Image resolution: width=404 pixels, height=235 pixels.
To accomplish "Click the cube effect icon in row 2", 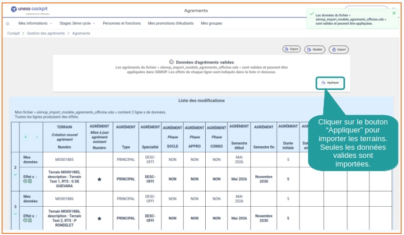I will pos(25,181).
